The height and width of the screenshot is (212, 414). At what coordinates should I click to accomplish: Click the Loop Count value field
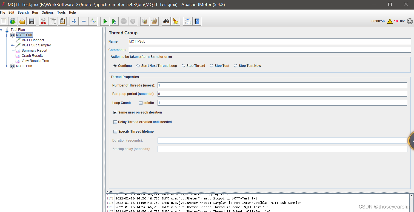[282, 103]
